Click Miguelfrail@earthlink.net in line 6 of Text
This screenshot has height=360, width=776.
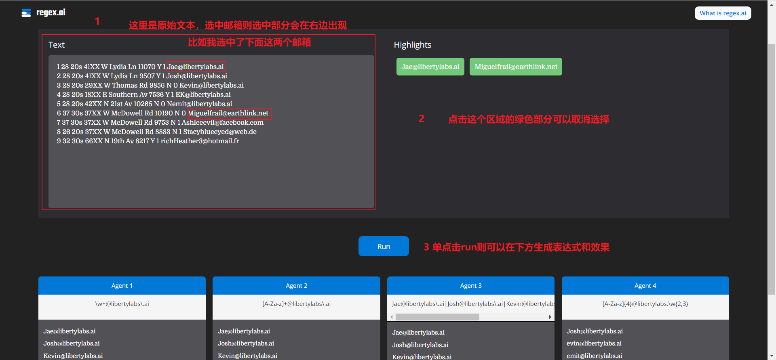point(228,113)
